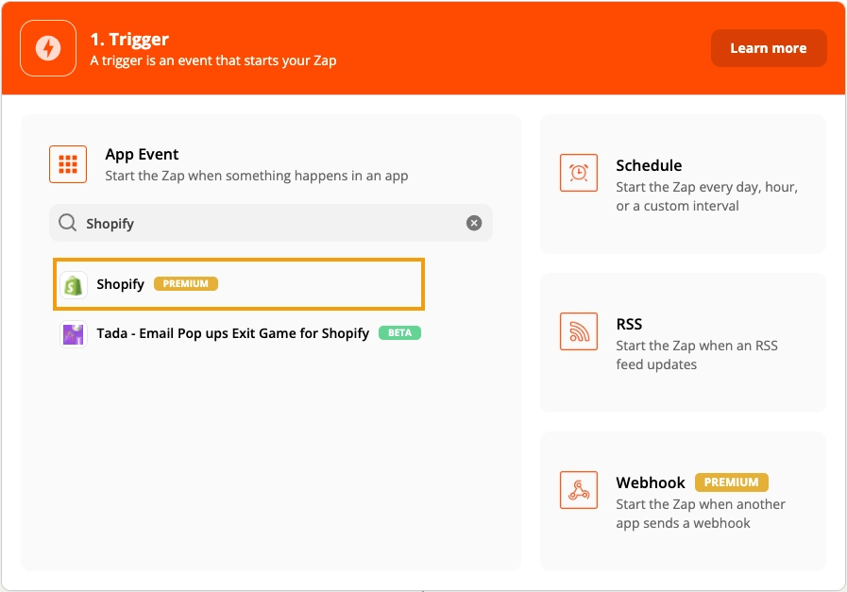Click the Learn more button
847x592 pixels.
tap(768, 48)
